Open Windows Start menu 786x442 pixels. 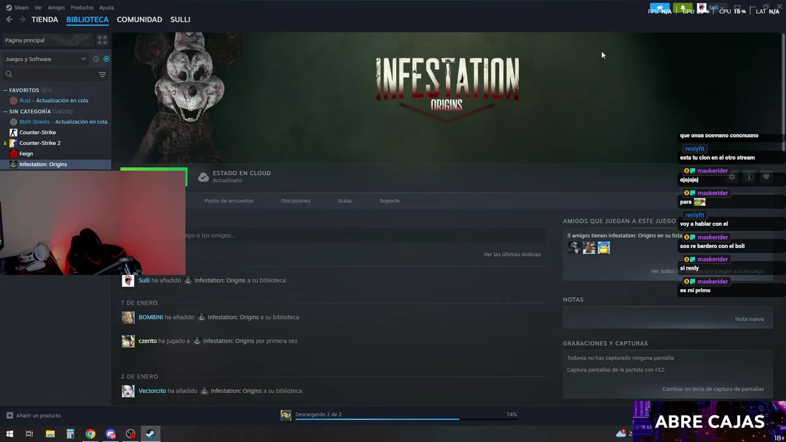pyautogui.click(x=9, y=434)
